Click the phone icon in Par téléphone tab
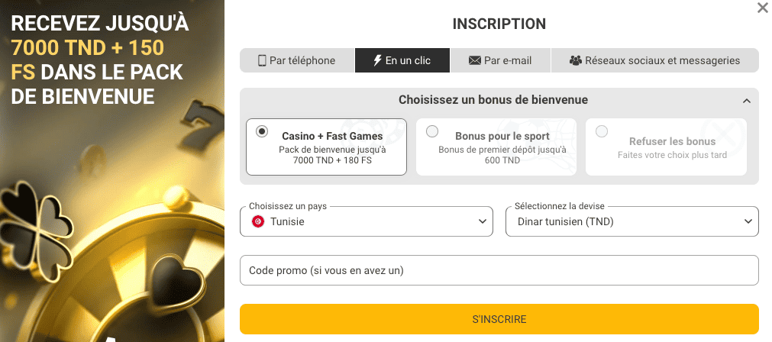 click(x=262, y=60)
